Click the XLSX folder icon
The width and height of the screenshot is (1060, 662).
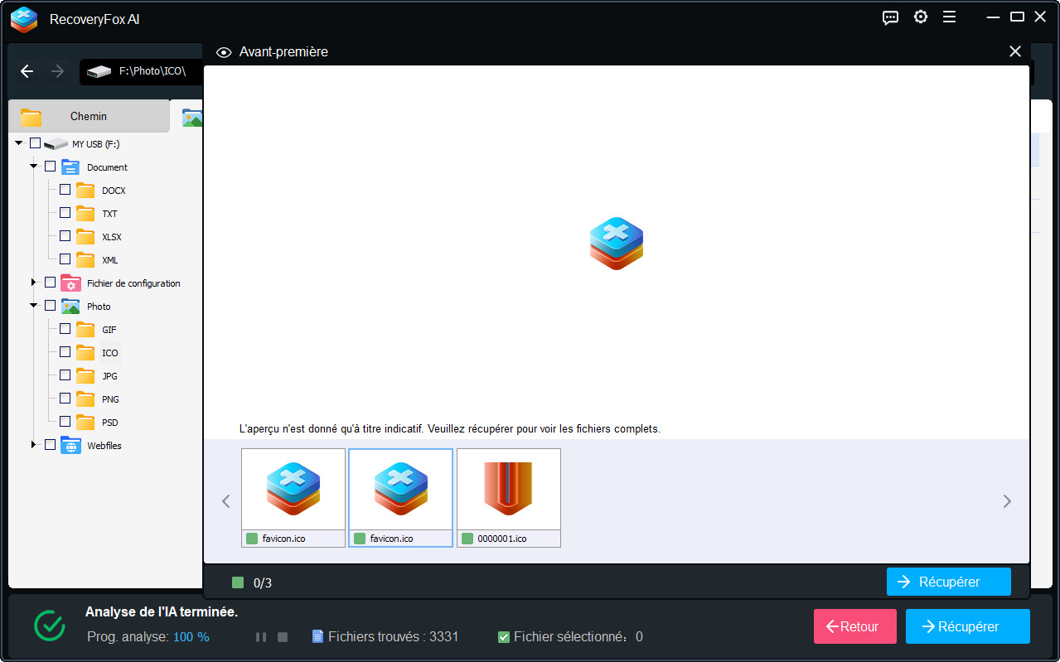[85, 236]
